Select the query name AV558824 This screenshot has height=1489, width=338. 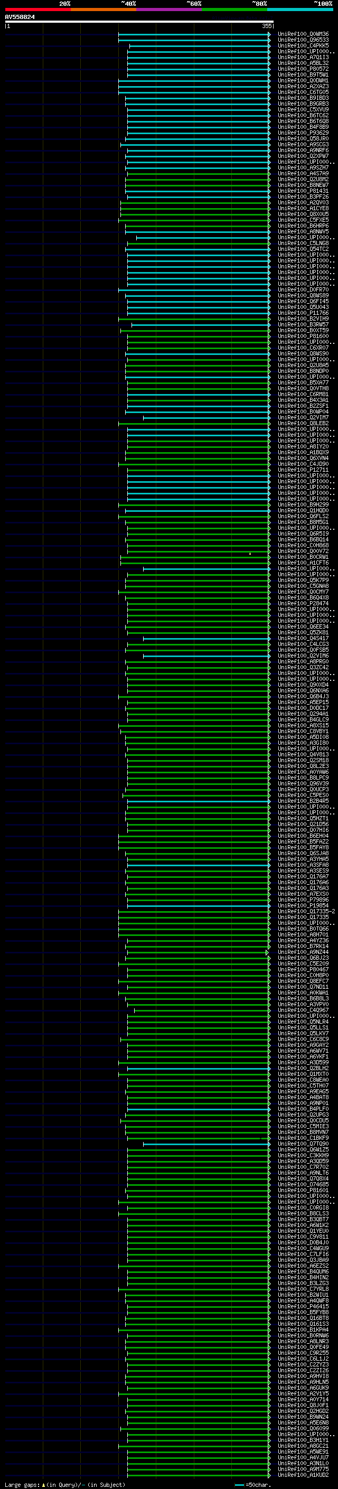[x=20, y=17]
